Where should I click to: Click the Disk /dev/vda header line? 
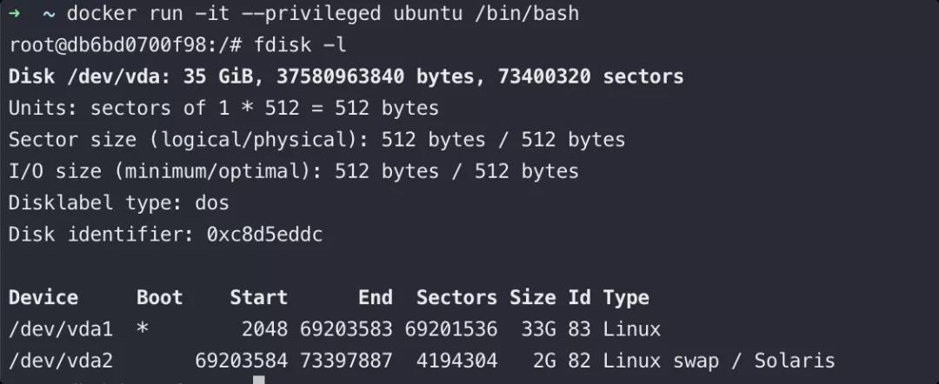[346, 76]
